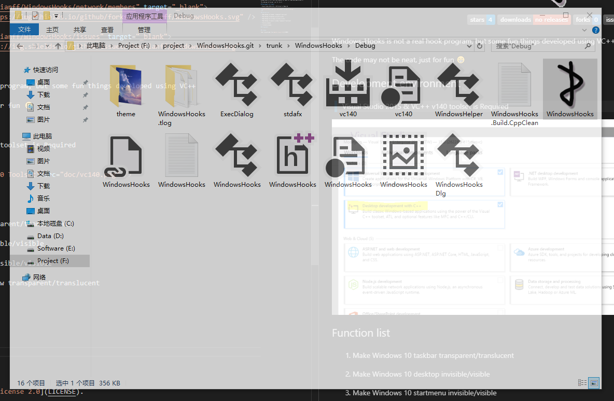Screen dimensions: 614x401
Task: Open Data (D:) drive
Action: point(50,236)
